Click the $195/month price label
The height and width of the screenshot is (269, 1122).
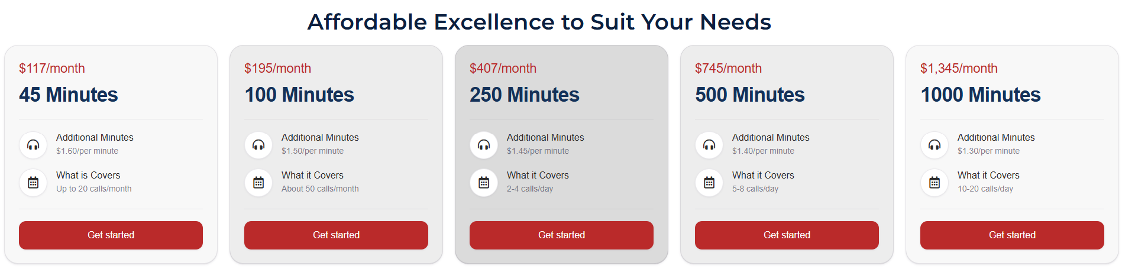click(x=277, y=69)
